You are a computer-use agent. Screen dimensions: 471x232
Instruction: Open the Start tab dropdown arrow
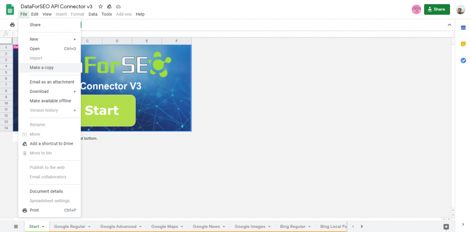coord(43,226)
